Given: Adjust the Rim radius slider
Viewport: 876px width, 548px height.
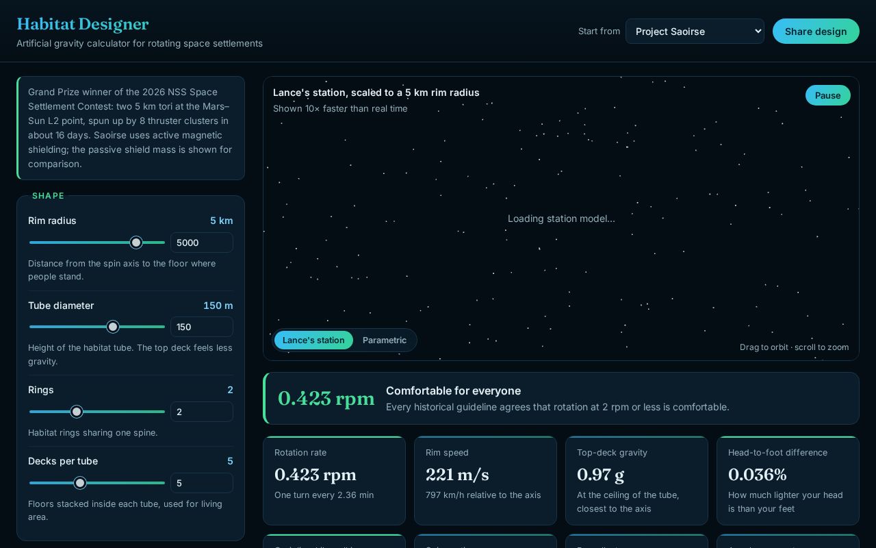Looking at the screenshot, I should click(x=97, y=242).
